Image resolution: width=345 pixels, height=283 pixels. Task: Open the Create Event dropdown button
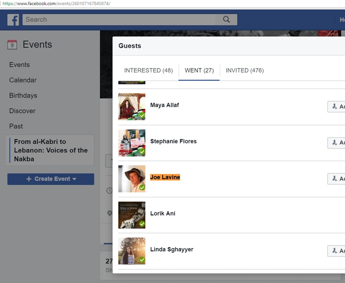click(x=50, y=179)
